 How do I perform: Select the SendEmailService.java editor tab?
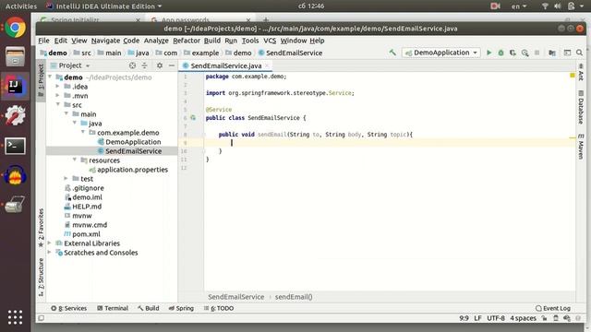225,65
